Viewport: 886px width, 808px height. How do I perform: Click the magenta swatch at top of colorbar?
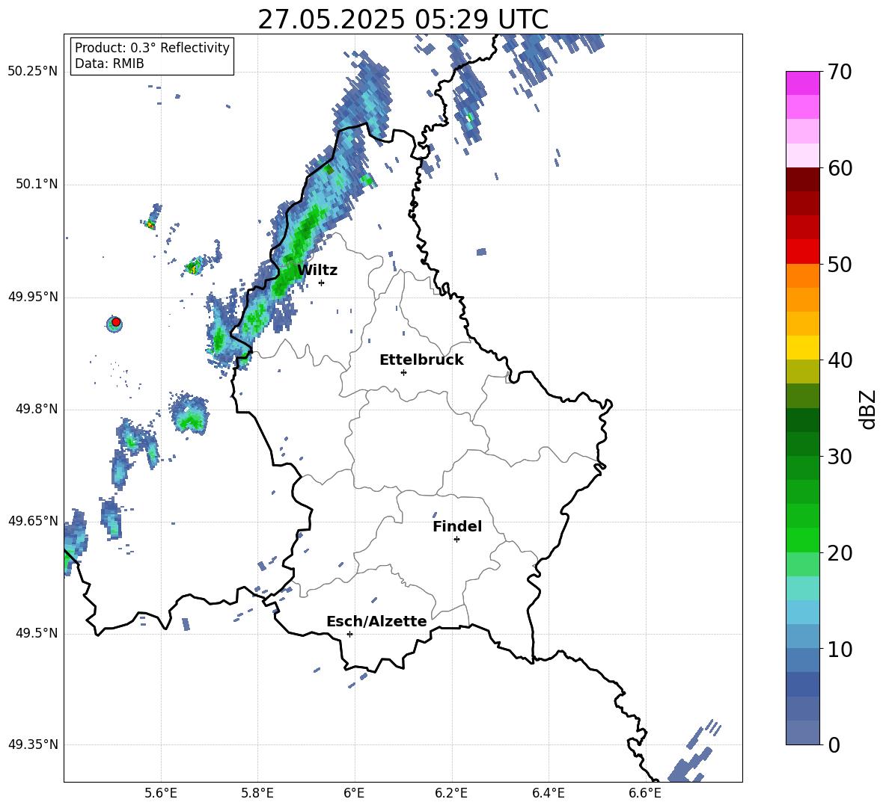click(802, 83)
